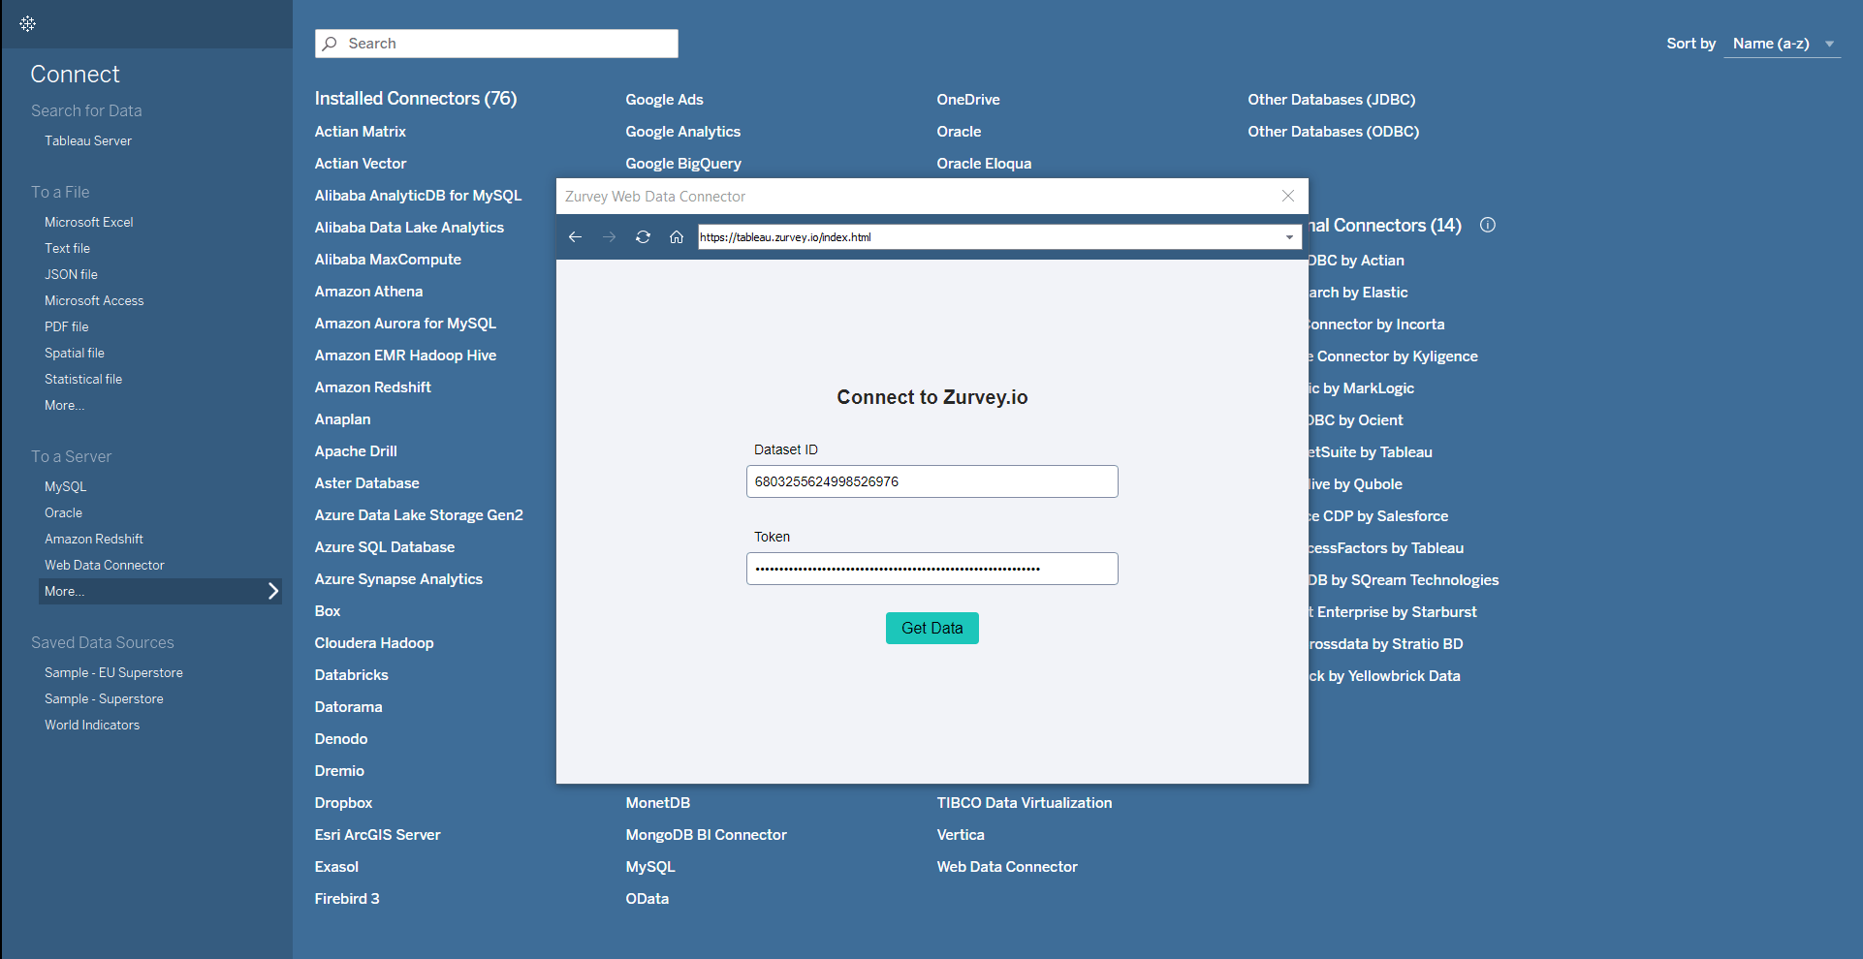The width and height of the screenshot is (1863, 959).
Task: Select Google Ads connector
Action: point(664,100)
